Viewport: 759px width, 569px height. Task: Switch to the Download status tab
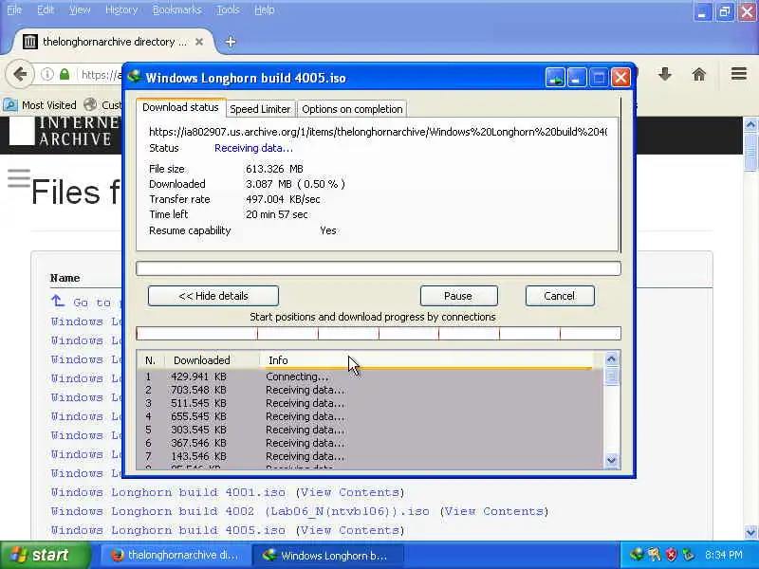180,107
